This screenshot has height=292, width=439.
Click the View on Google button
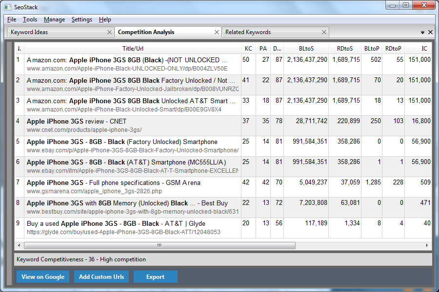point(43,276)
